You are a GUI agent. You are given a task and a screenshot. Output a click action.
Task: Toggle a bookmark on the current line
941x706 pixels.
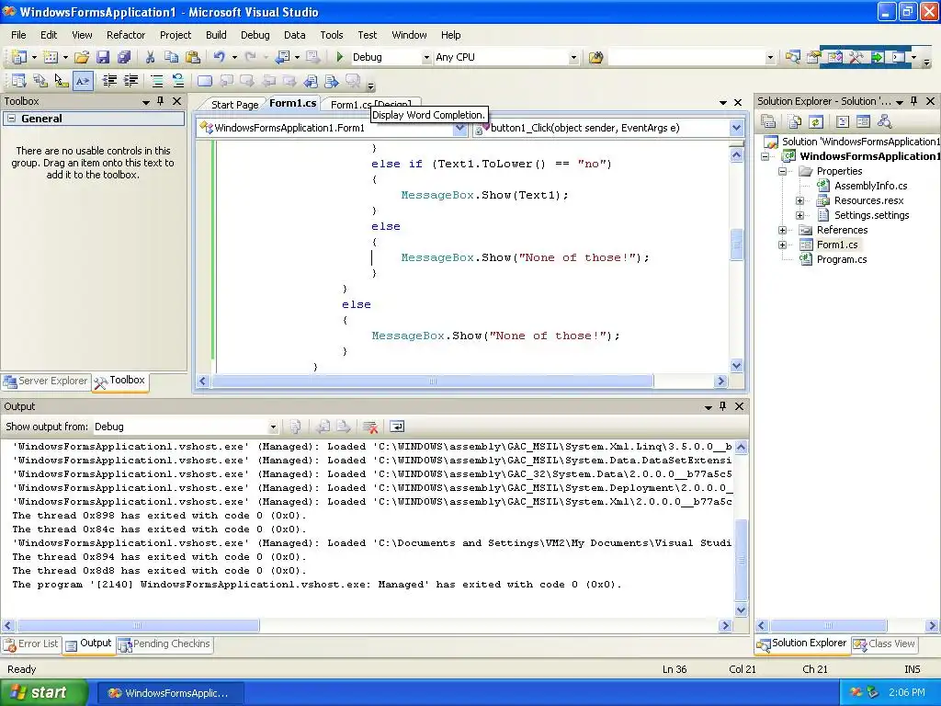click(x=205, y=81)
